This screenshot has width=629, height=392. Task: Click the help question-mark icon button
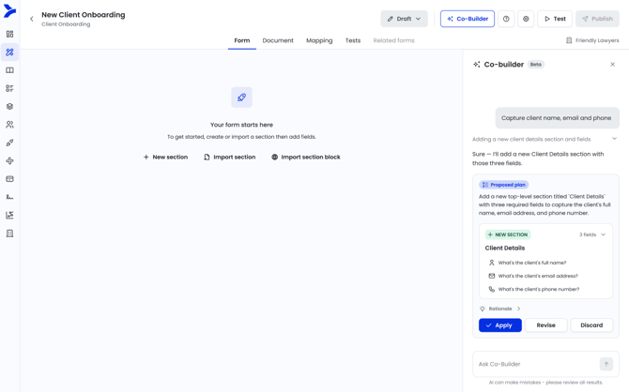[506, 19]
